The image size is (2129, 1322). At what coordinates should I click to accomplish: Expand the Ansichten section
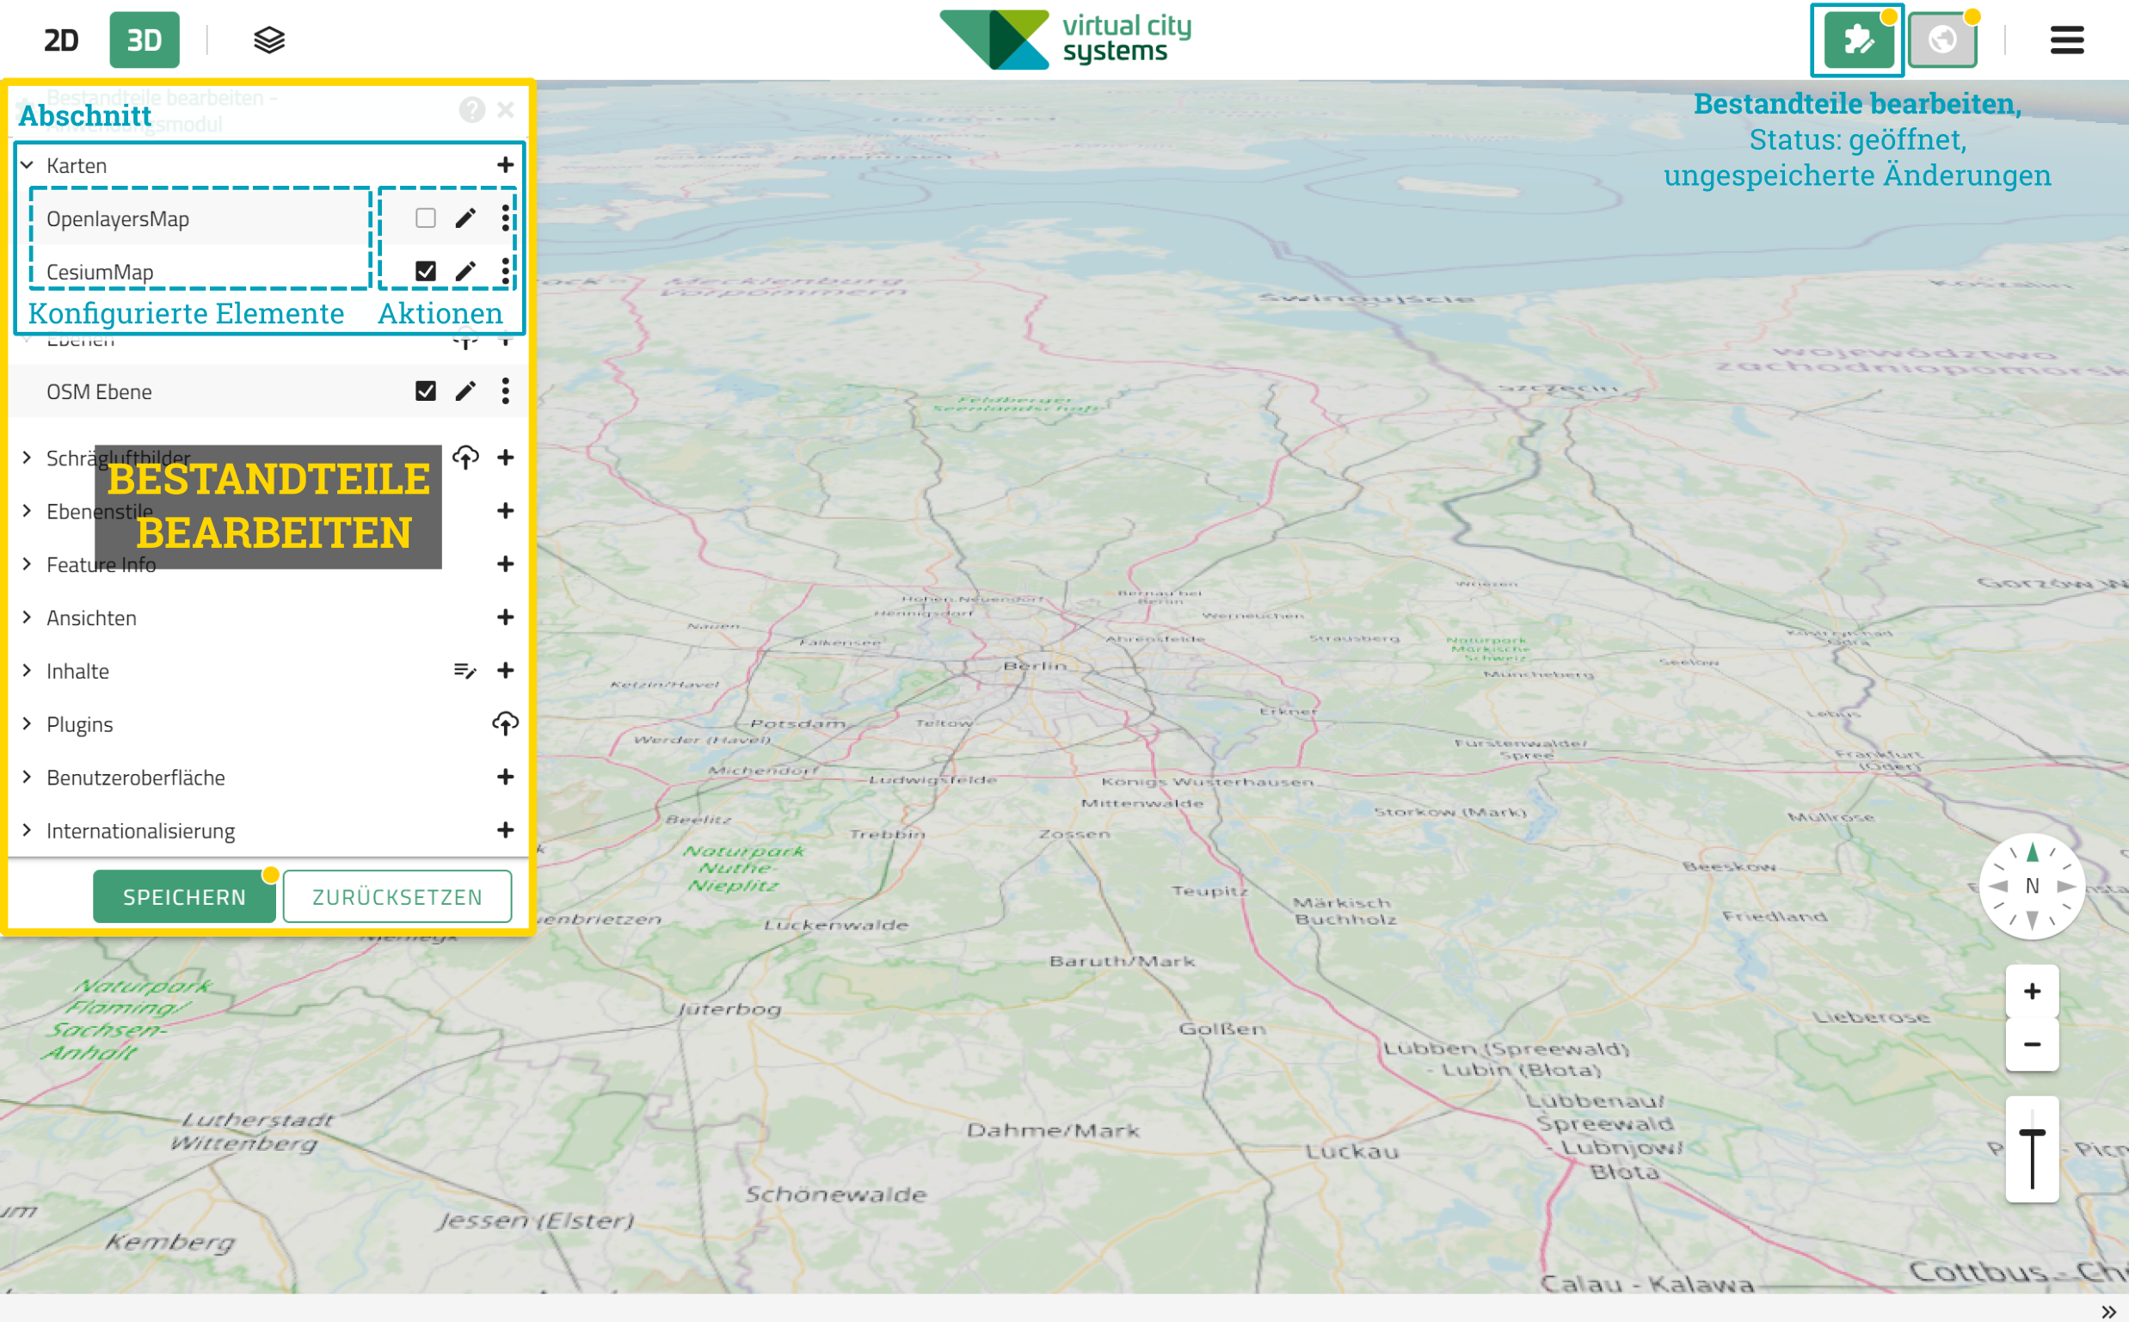[x=28, y=618]
